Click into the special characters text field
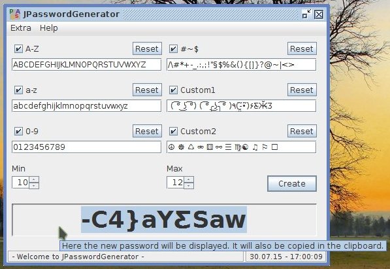390x269 pixels. tap(242, 65)
